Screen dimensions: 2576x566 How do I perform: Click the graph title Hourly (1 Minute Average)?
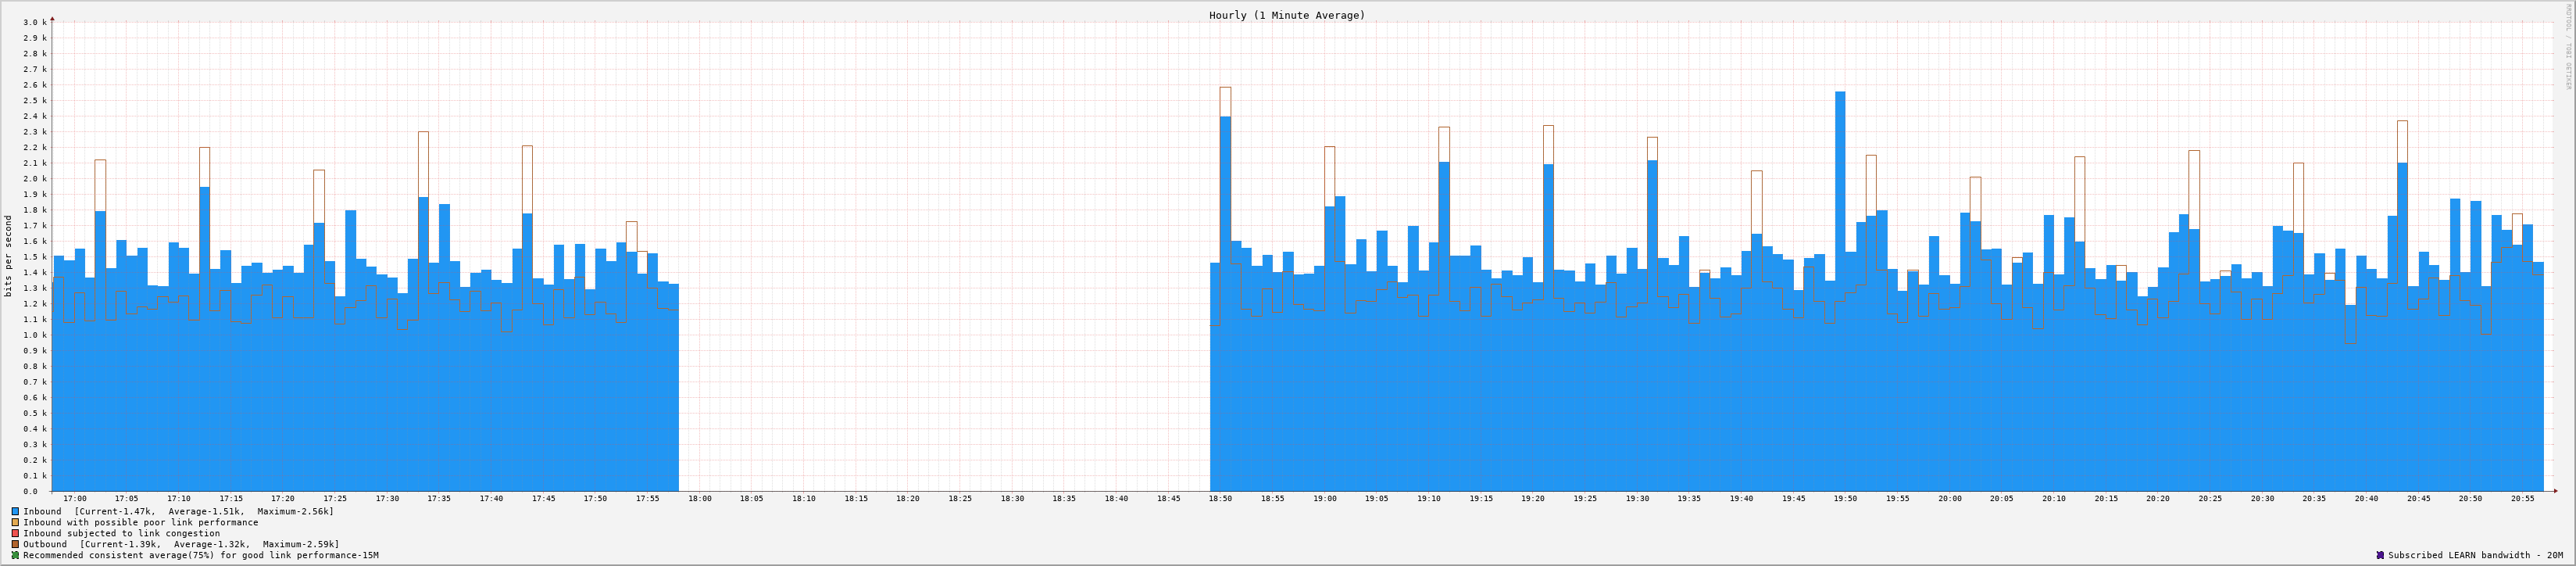coord(1286,15)
